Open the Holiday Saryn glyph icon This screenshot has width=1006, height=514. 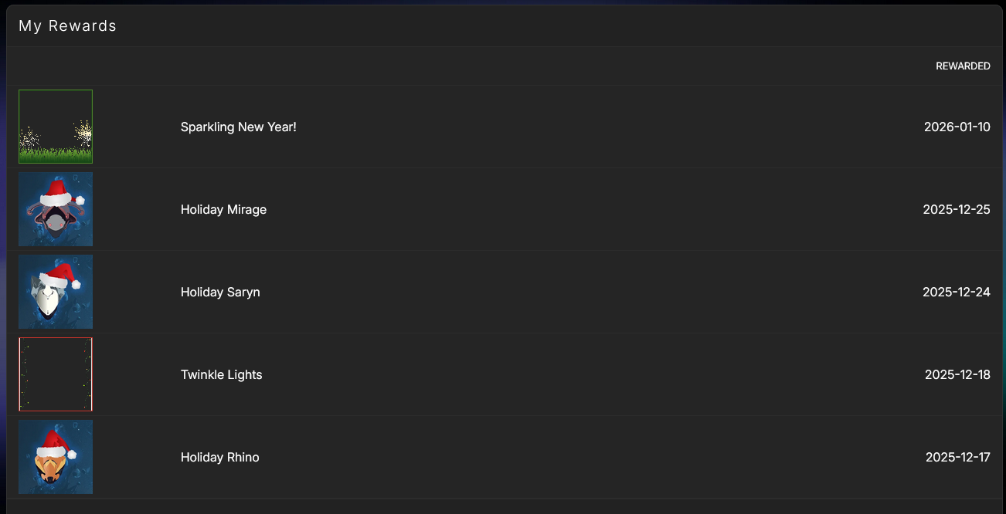click(56, 292)
